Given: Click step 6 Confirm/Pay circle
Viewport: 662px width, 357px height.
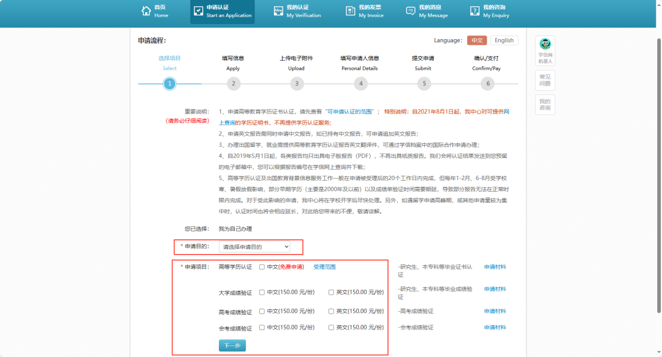Looking at the screenshot, I should pos(488,83).
